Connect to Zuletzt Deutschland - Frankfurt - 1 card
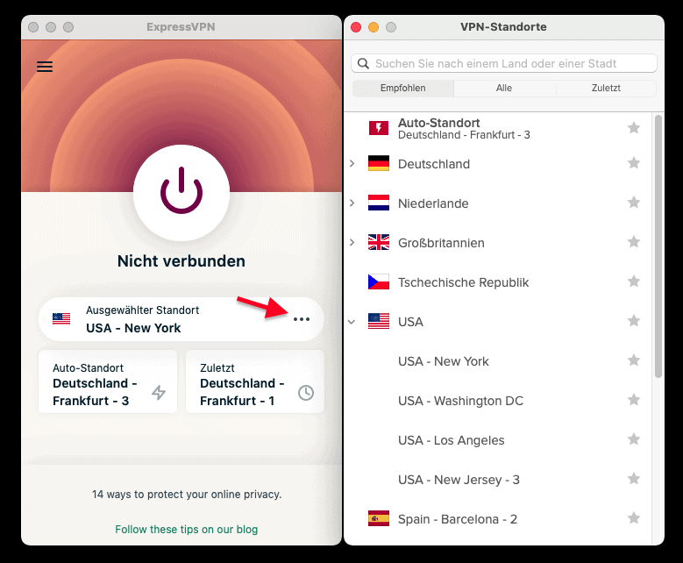This screenshot has height=563, width=683. coord(255,381)
